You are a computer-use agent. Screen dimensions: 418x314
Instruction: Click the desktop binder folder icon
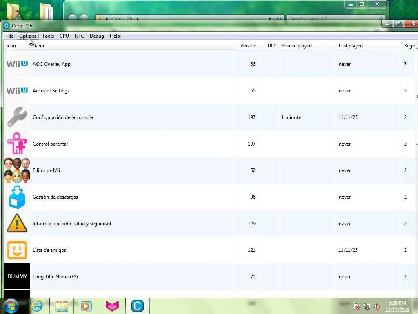coord(46,11)
